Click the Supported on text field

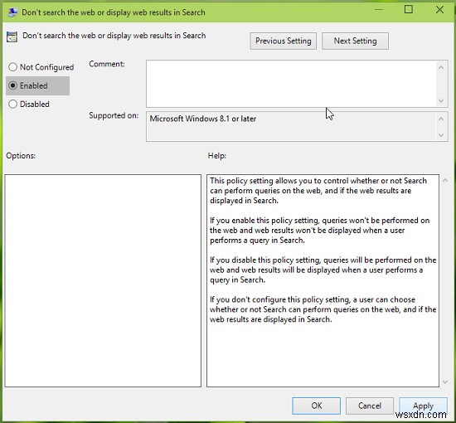point(291,127)
